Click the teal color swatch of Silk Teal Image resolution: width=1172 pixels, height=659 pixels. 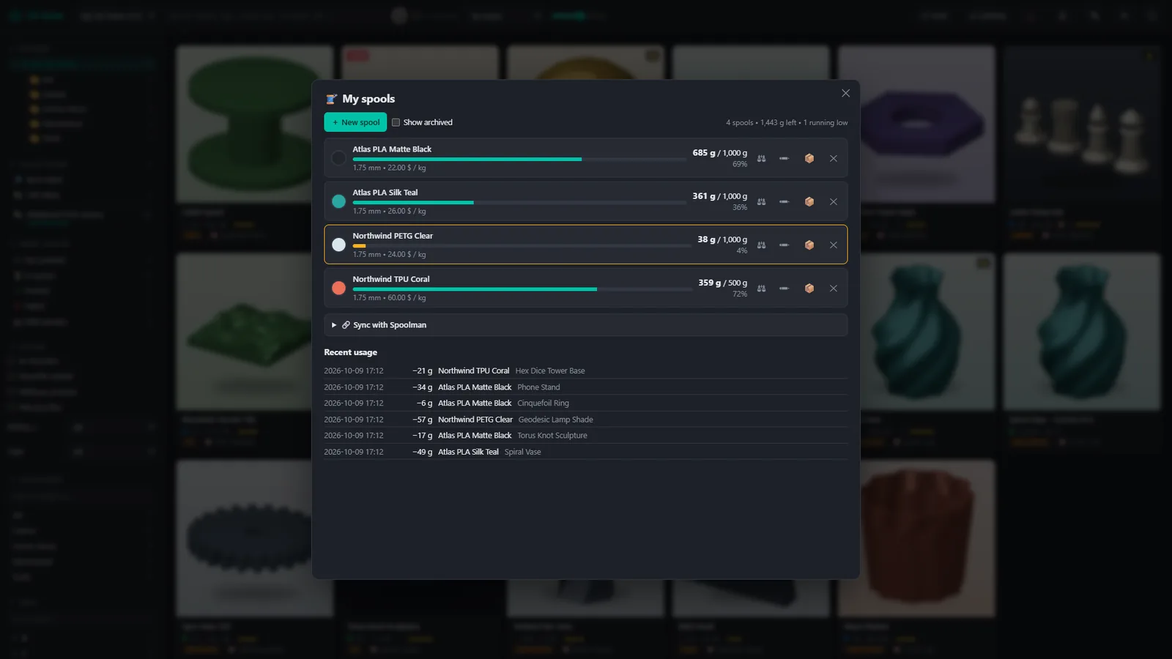(338, 201)
